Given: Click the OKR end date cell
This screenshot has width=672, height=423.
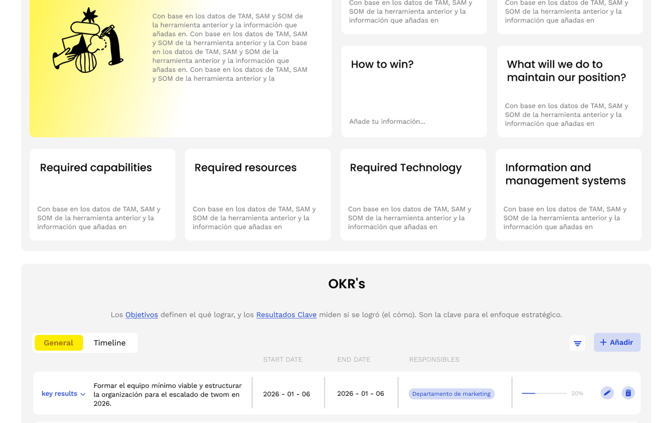Looking at the screenshot, I should tap(361, 394).
